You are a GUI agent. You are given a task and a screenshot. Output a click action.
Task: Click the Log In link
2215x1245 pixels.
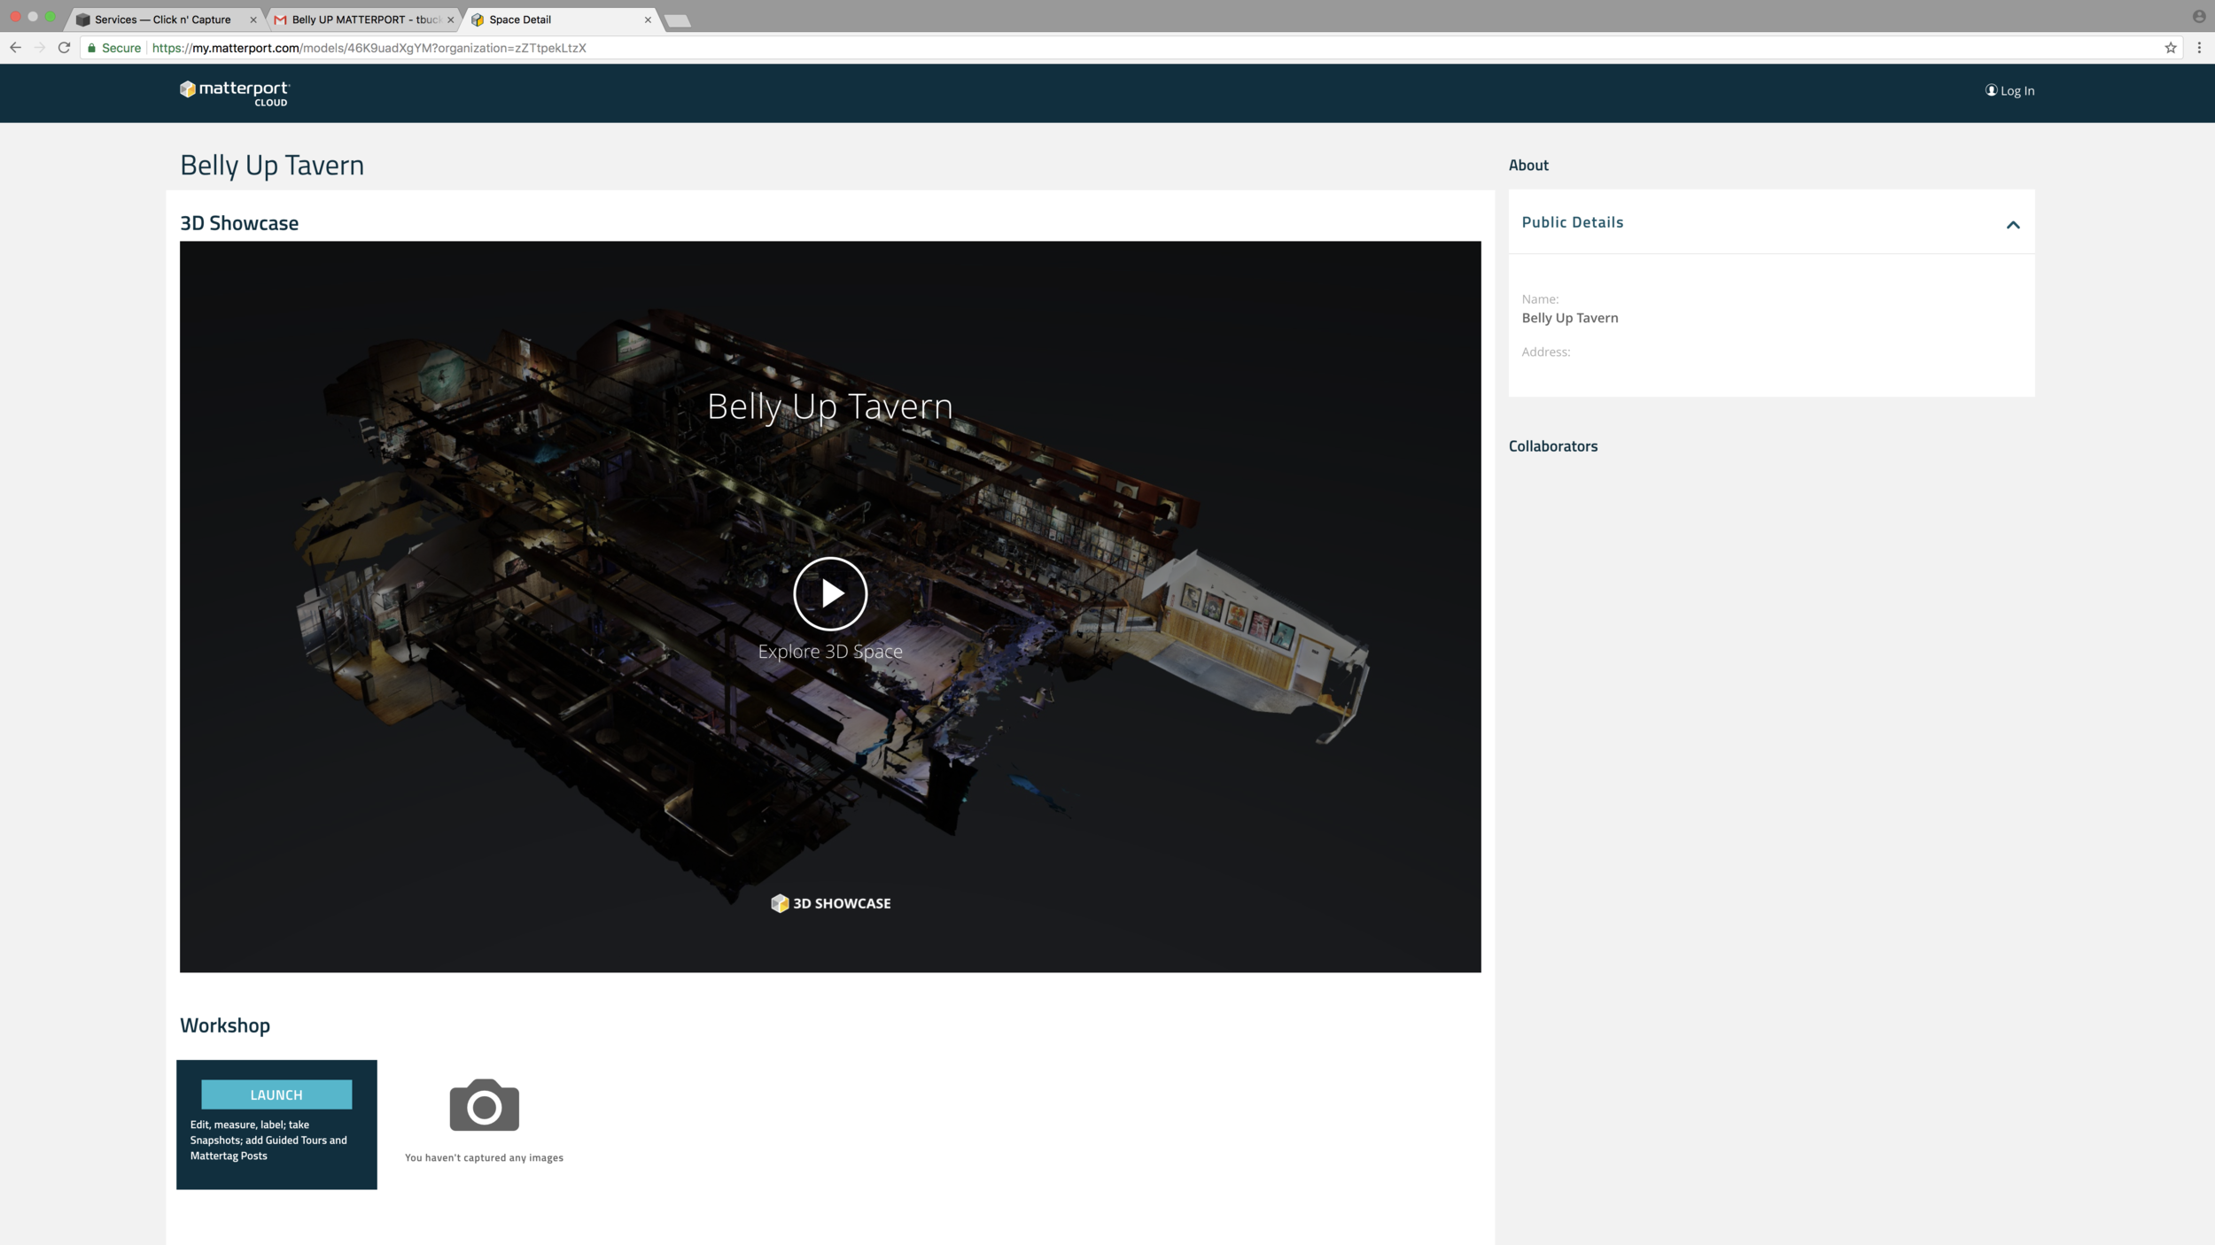2009,90
